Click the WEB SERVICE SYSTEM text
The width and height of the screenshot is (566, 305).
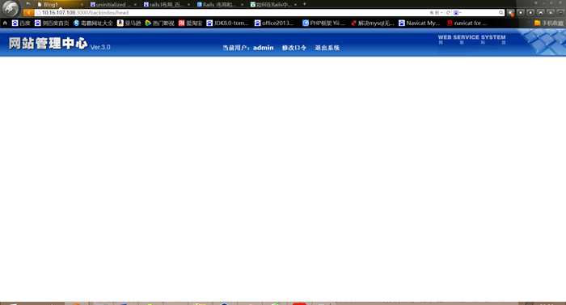[471, 37]
